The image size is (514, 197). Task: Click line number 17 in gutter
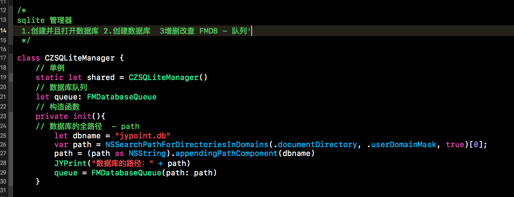[3, 58]
